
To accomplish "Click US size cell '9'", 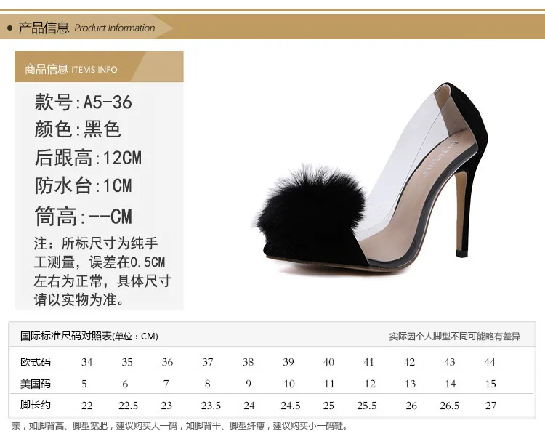I will [249, 384].
